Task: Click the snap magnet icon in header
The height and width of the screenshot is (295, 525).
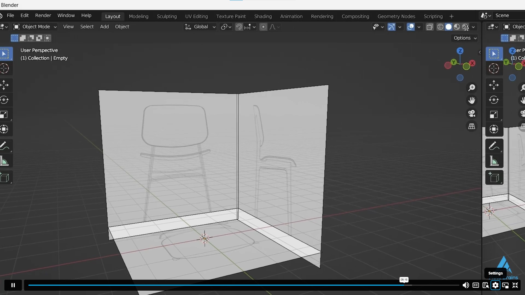Action: click(x=239, y=27)
